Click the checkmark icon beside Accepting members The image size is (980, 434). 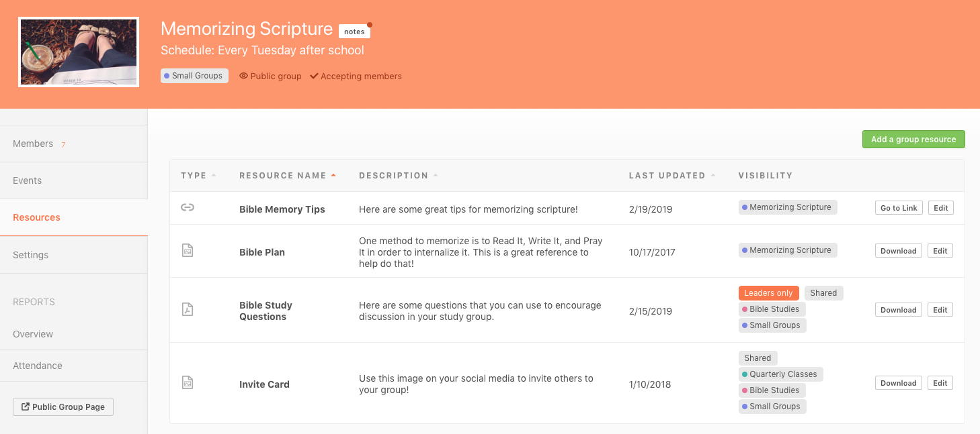click(314, 76)
